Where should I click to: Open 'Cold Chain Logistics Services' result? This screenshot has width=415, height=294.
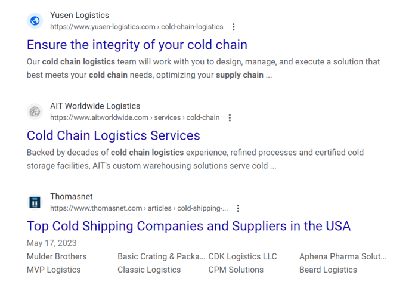click(x=113, y=135)
